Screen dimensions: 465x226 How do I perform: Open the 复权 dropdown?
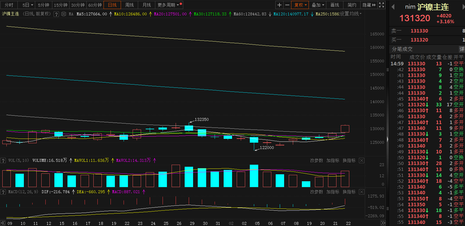tap(300, 5)
